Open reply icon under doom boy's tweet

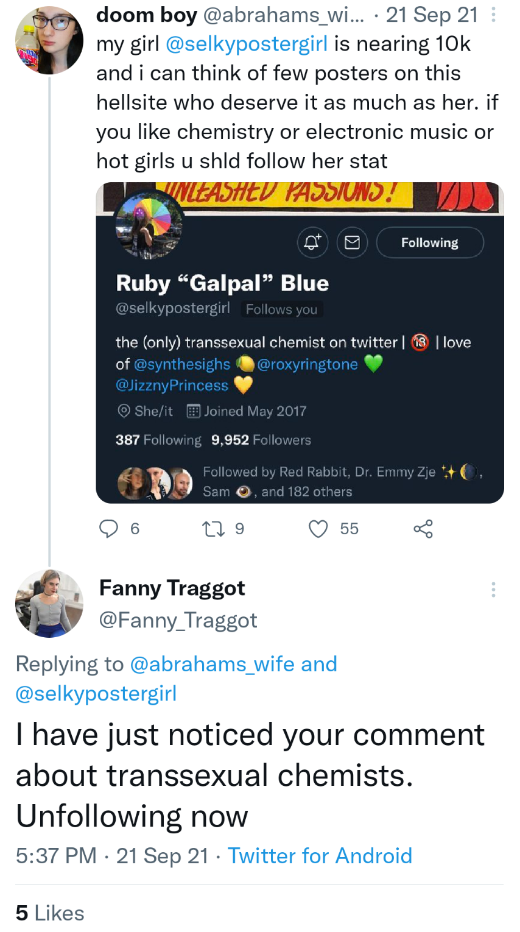108,528
